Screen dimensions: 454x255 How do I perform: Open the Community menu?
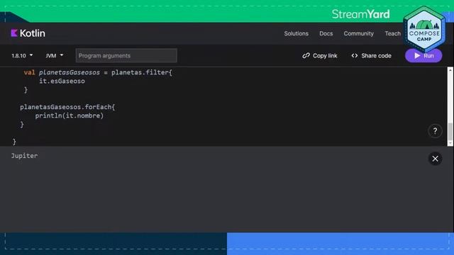(x=358, y=33)
